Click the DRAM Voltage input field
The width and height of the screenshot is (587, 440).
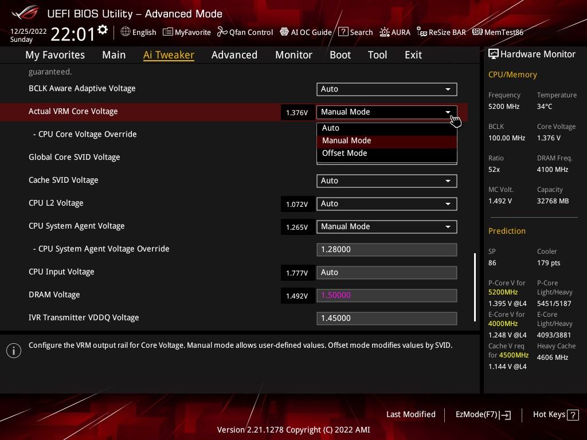pos(387,295)
